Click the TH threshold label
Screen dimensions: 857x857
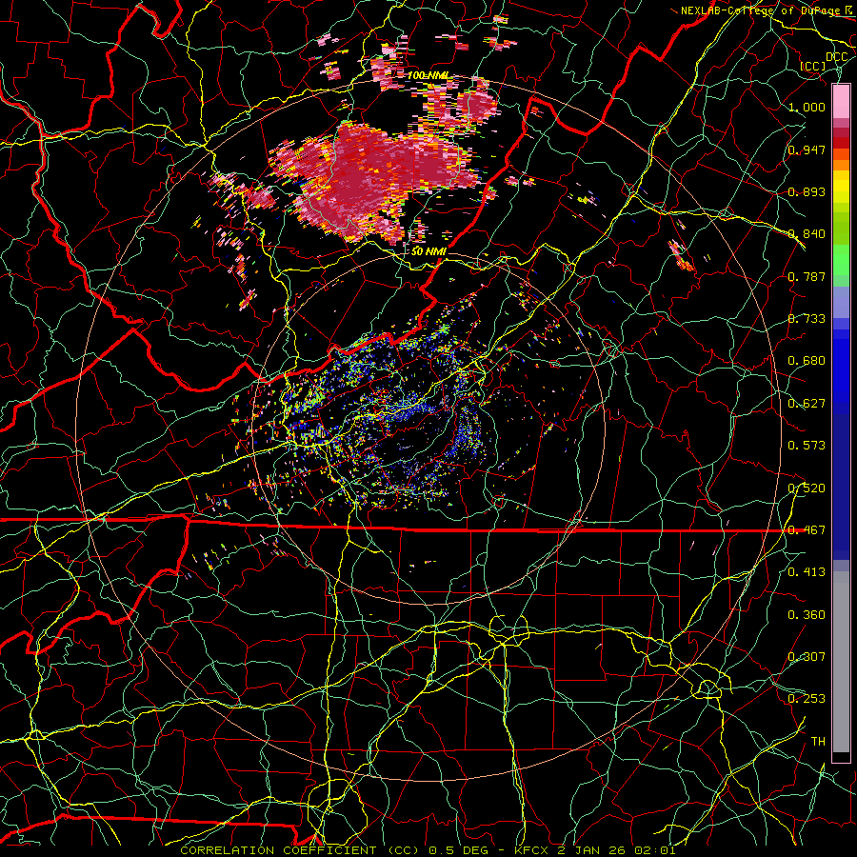pos(818,742)
